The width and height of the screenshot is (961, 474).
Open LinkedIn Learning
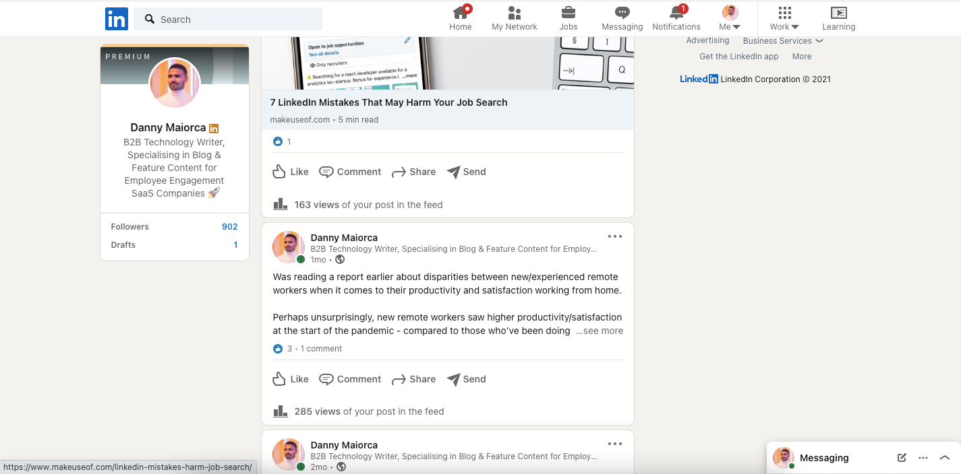coord(838,17)
